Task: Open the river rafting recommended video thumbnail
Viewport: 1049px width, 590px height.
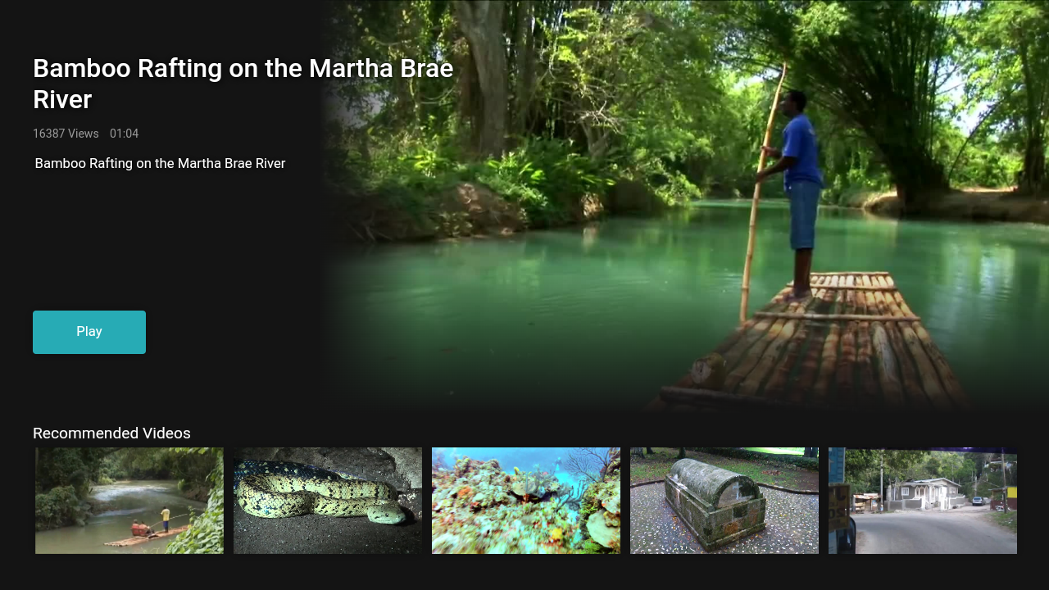Action: pyautogui.click(x=129, y=501)
